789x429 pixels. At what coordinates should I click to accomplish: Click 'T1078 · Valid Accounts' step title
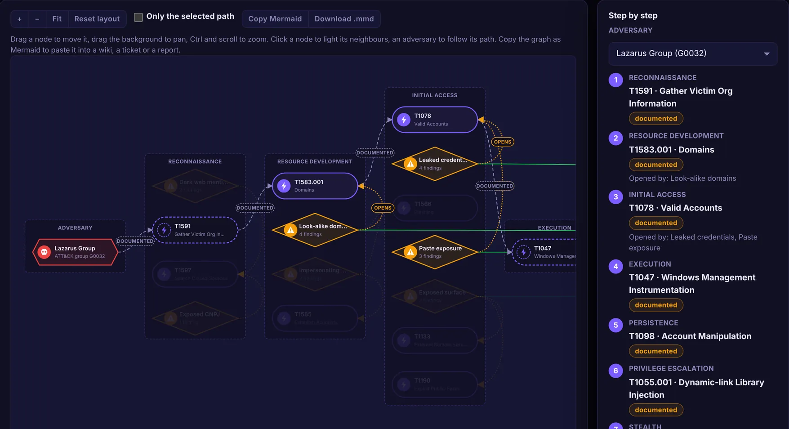pos(676,208)
